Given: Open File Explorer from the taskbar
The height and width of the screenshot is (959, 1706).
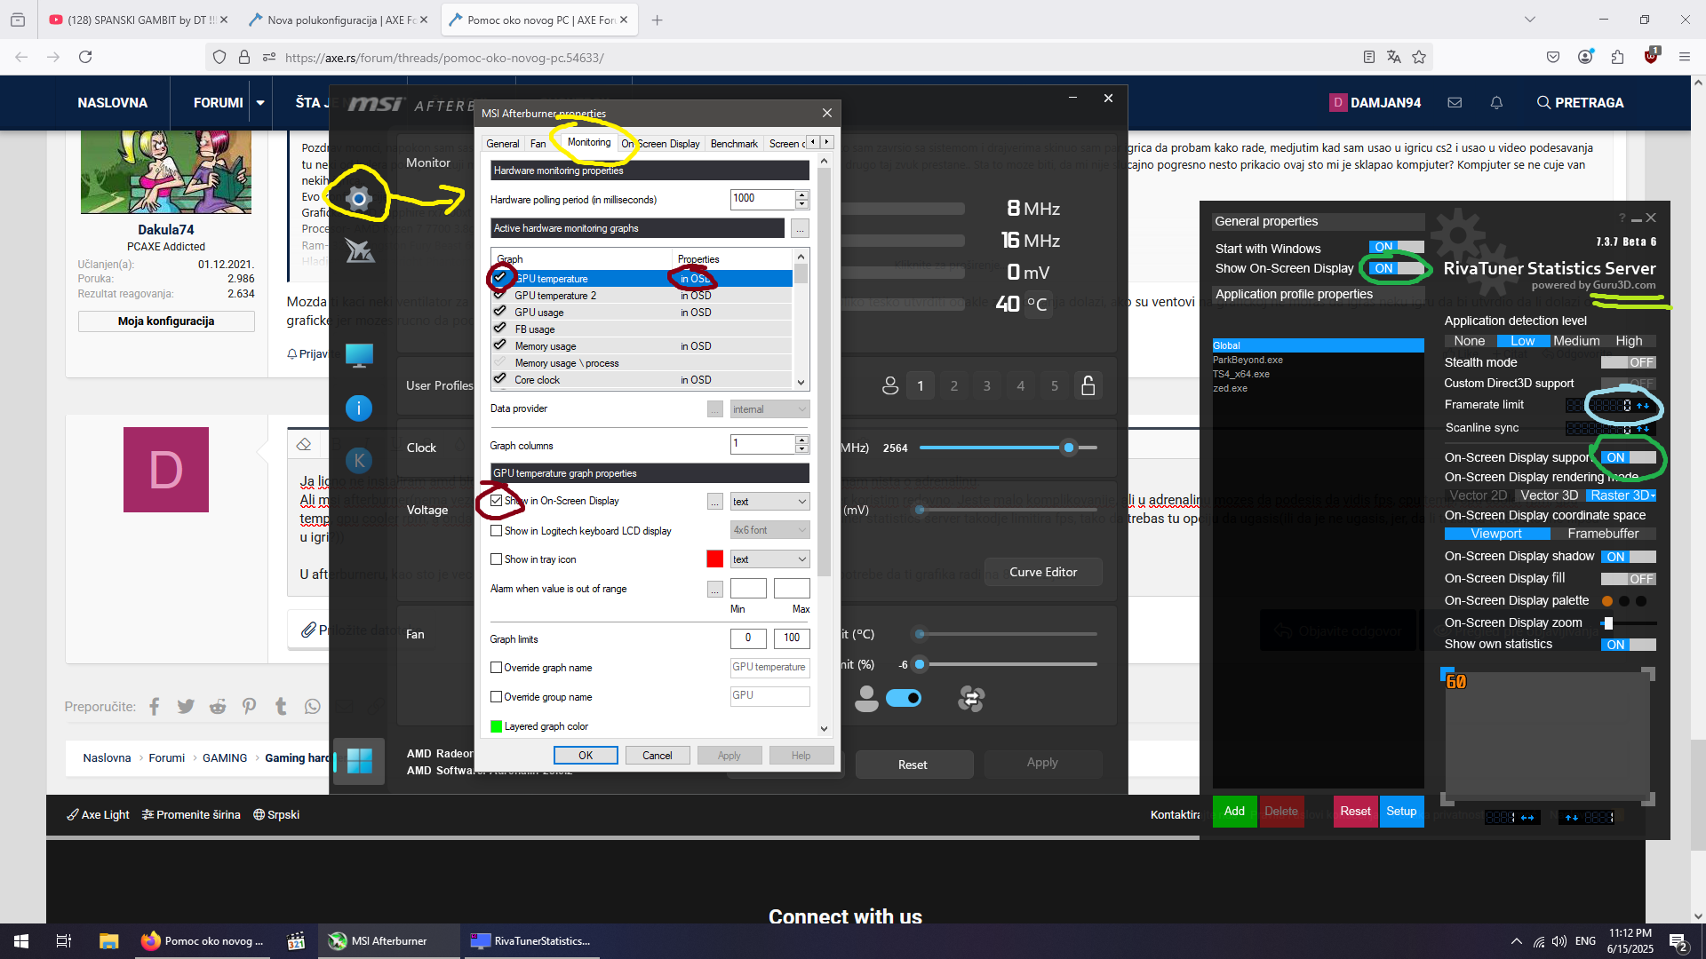Looking at the screenshot, I should coord(108,941).
